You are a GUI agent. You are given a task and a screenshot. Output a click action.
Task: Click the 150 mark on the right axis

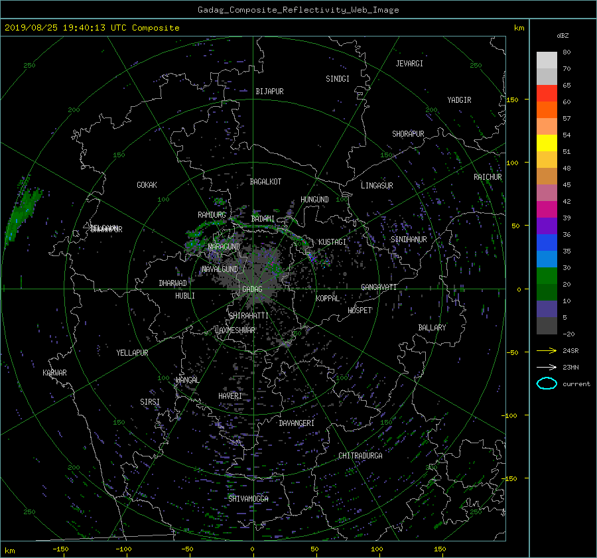click(x=512, y=100)
